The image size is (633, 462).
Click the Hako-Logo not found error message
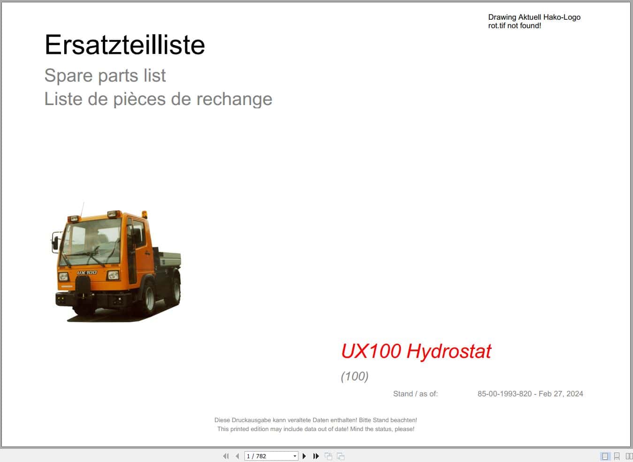(534, 21)
